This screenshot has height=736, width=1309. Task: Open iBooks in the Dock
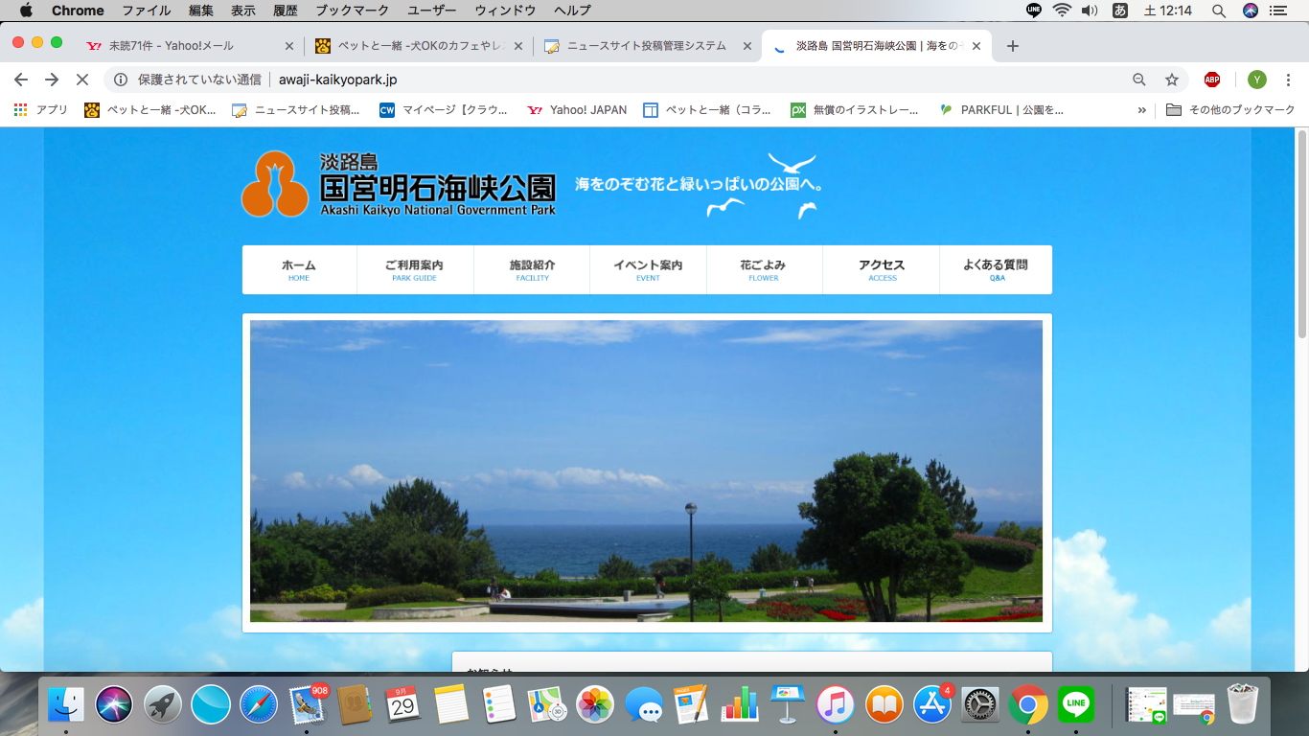(884, 705)
